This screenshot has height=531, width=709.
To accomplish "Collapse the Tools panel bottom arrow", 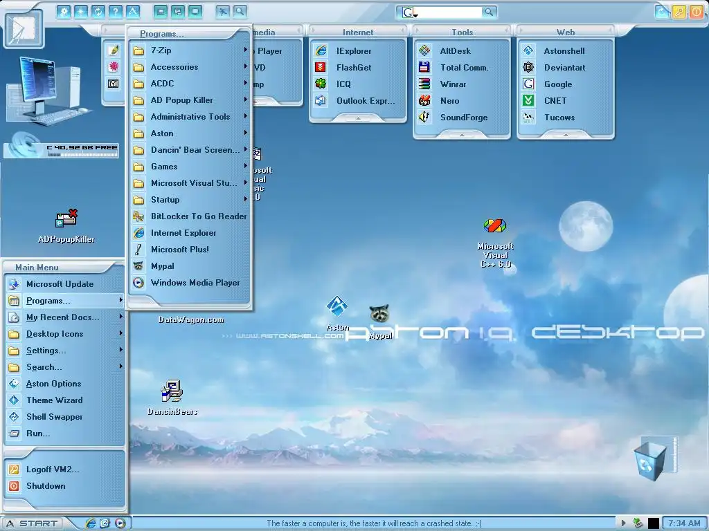I will click(462, 135).
